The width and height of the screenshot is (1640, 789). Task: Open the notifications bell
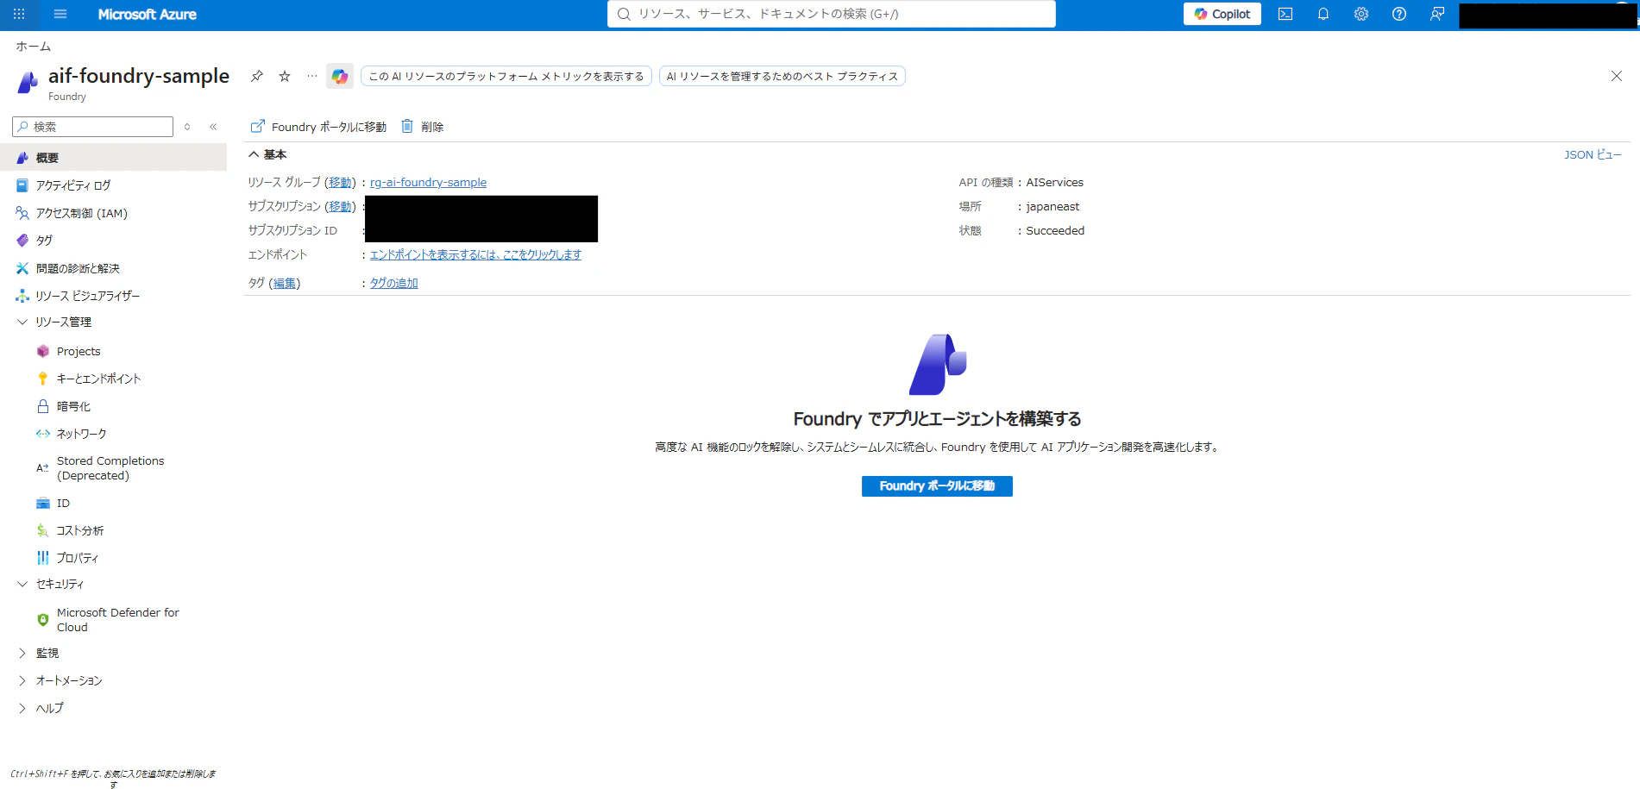pyautogui.click(x=1323, y=14)
